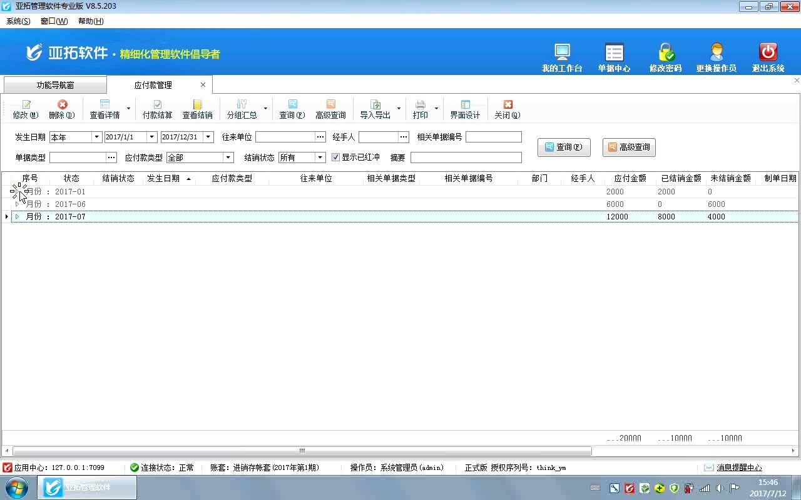The height and width of the screenshot is (500, 801).
Task: Click the 查询(F) button
Action: (x=563, y=147)
